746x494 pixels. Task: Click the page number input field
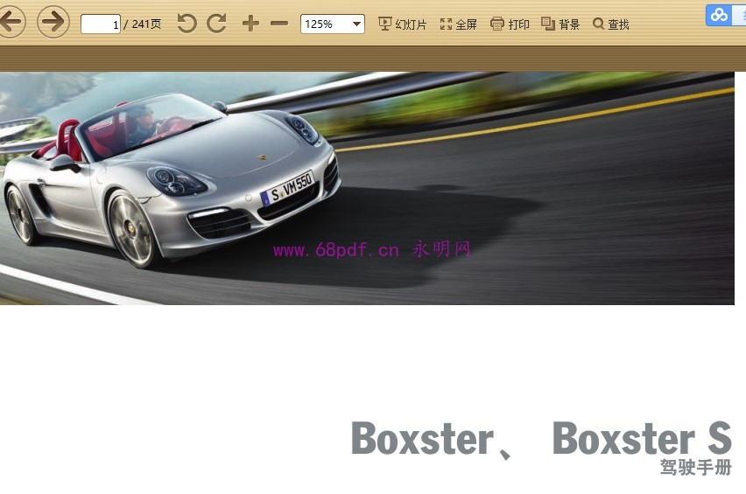(x=101, y=24)
